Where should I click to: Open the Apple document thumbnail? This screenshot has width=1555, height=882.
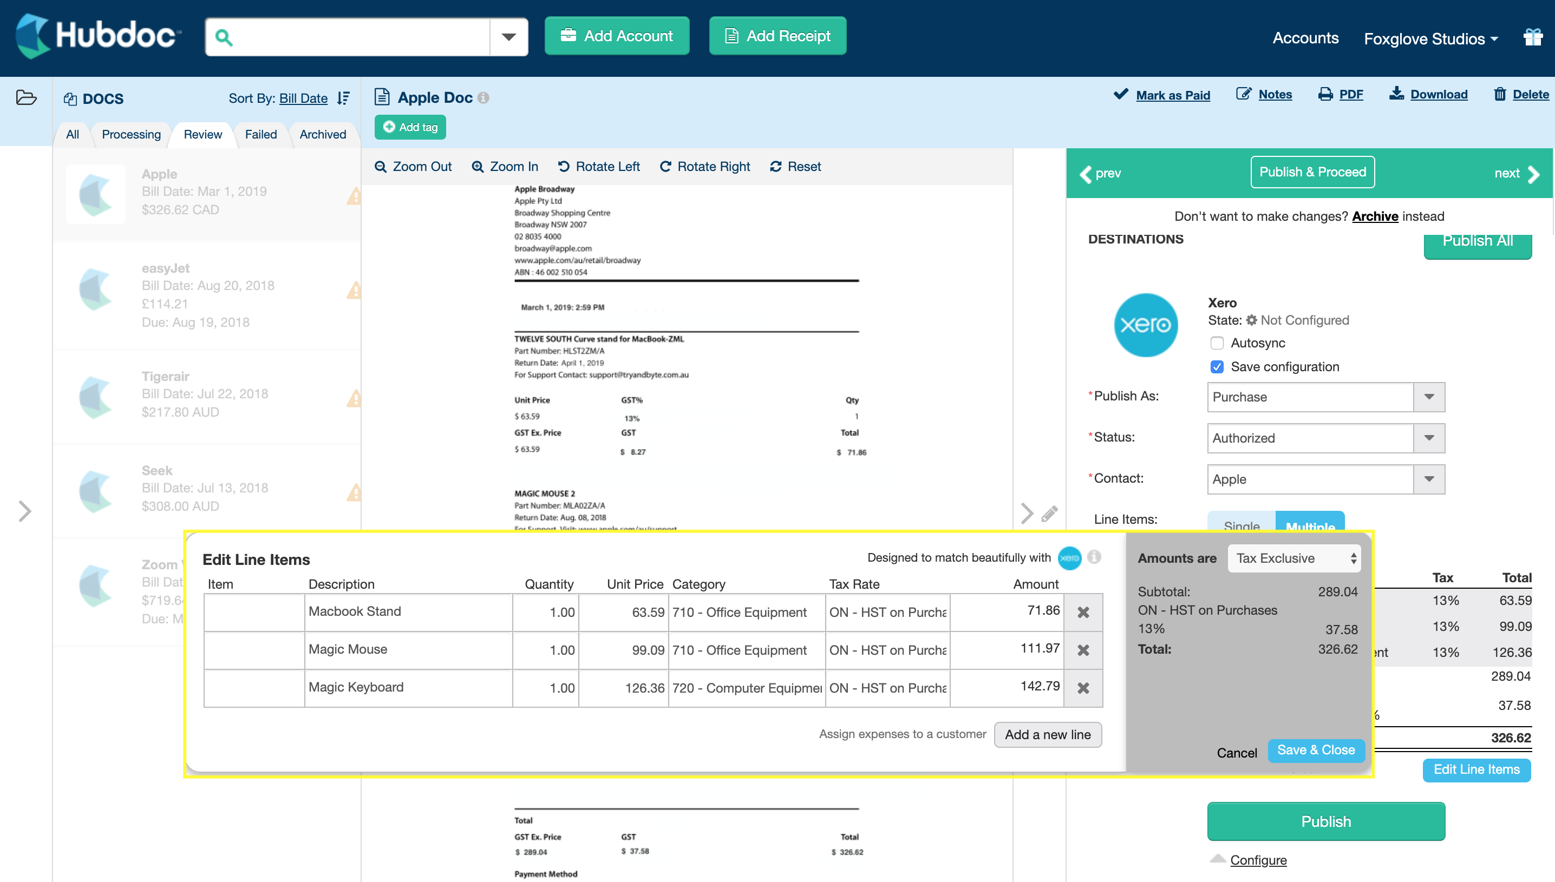click(x=96, y=194)
